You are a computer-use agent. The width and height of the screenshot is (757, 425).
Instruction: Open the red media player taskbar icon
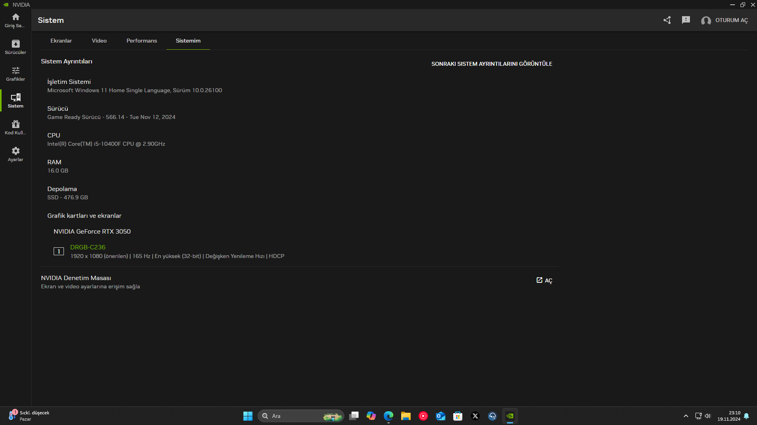423,416
